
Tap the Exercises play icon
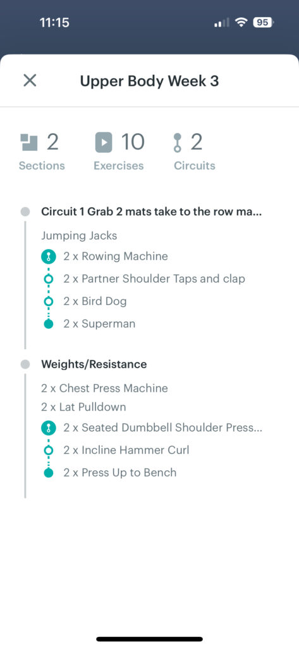coord(104,143)
